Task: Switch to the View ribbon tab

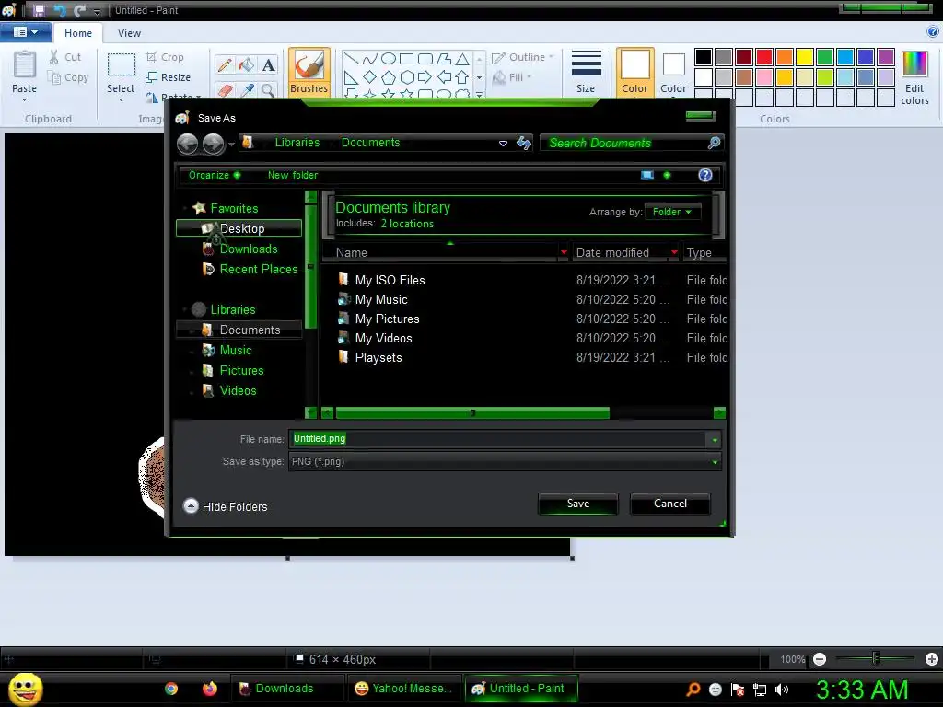Action: [x=129, y=33]
